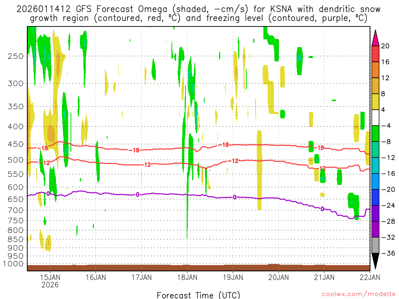
Task: Click the color bar value label 20
Action: point(385,46)
